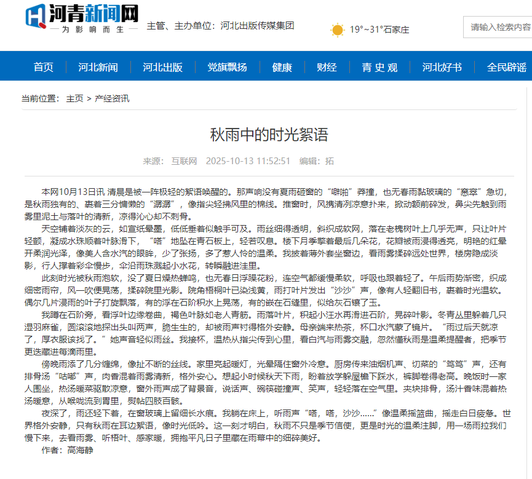
Task: Click the sun weather icon
Action: pyautogui.click(x=336, y=29)
